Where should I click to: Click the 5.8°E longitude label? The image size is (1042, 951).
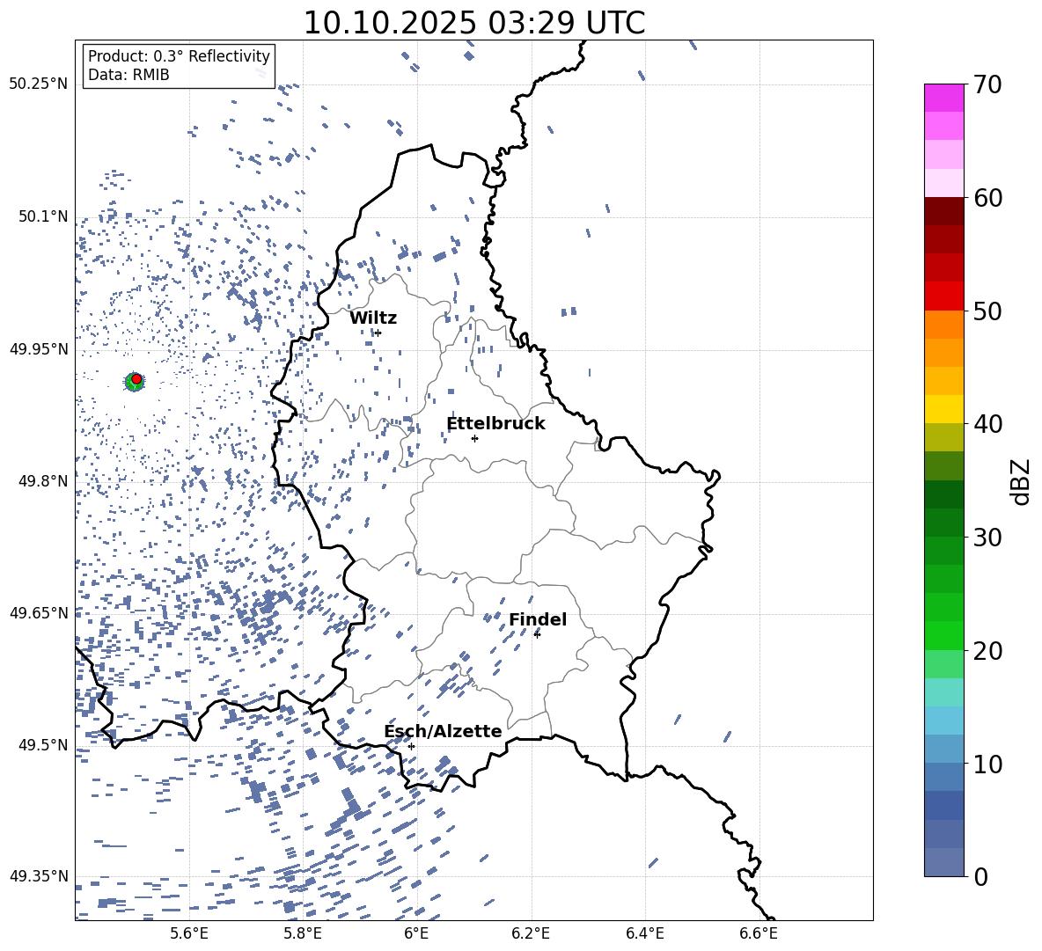303,933
